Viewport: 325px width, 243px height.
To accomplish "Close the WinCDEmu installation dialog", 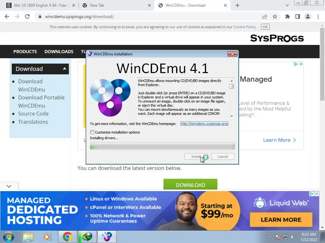I will [232, 54].
